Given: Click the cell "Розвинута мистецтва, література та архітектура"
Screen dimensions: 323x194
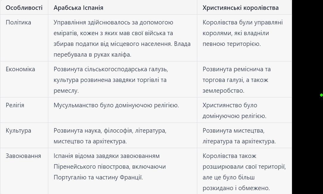Looking at the screenshot, I should pyautogui.click(x=239, y=136).
